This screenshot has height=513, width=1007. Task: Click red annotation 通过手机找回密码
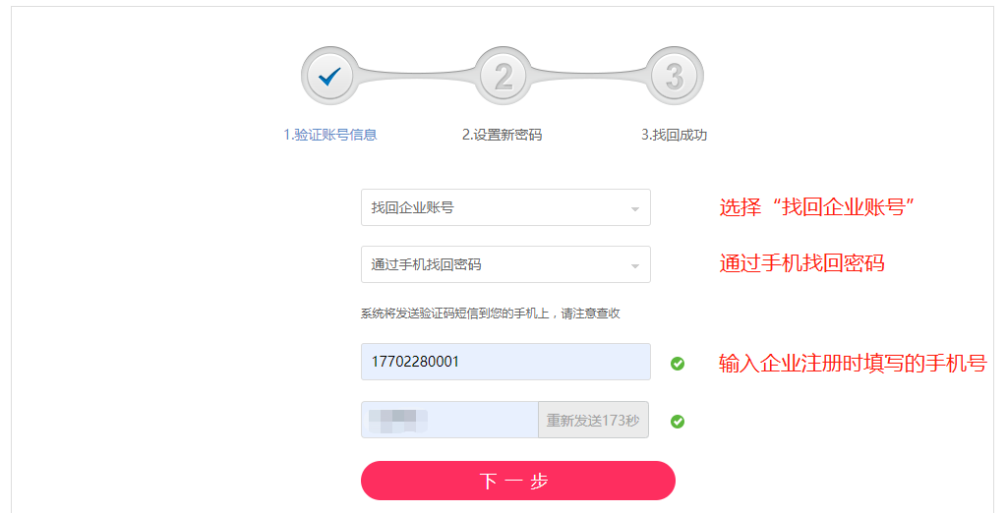point(801,263)
